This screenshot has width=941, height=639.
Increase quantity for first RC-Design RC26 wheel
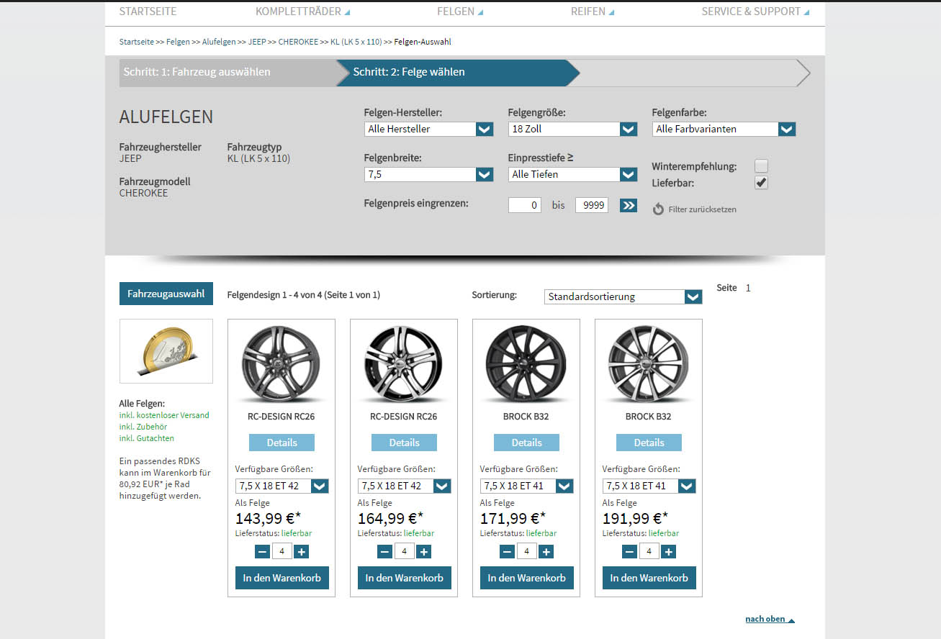(302, 552)
